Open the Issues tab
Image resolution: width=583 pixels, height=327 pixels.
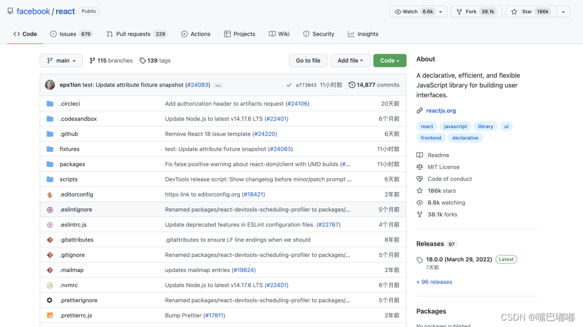pyautogui.click(x=71, y=34)
